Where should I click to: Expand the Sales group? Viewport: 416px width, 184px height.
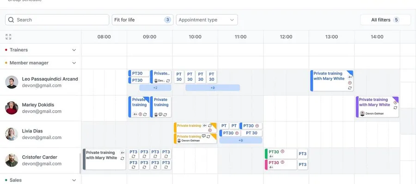pyautogui.click(x=74, y=180)
